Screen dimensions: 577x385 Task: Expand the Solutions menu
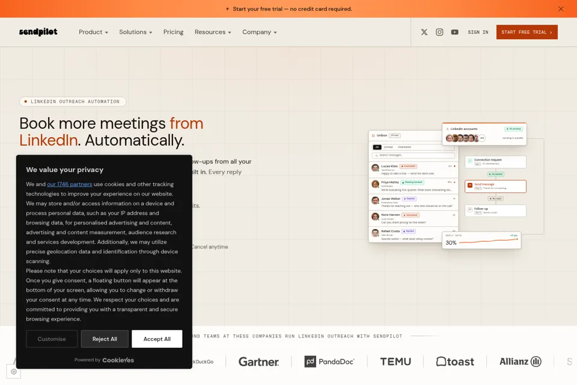point(135,32)
